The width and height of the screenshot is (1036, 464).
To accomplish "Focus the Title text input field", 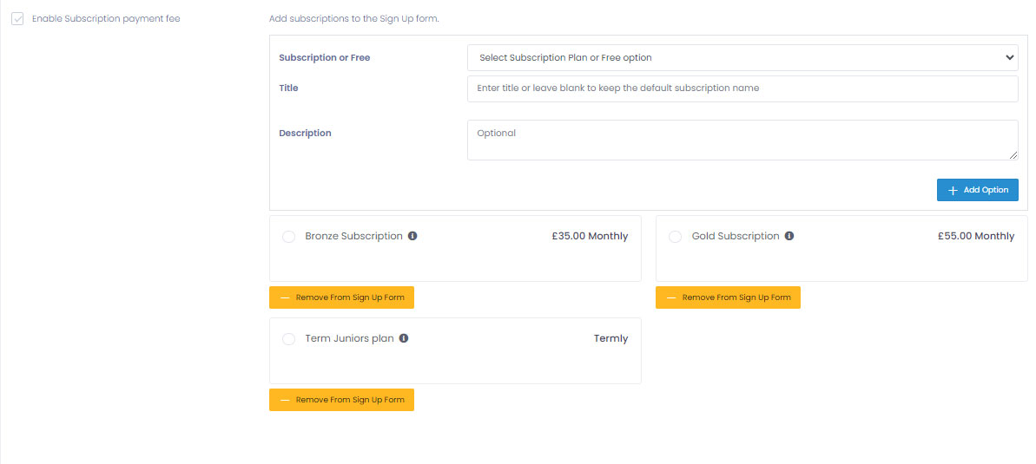I will [x=742, y=88].
